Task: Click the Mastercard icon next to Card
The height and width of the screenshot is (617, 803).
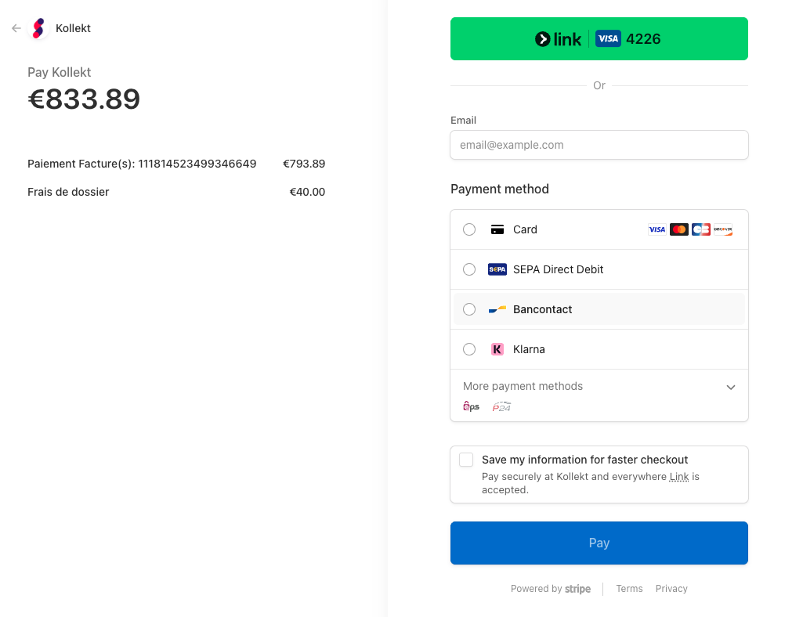Action: pos(679,229)
